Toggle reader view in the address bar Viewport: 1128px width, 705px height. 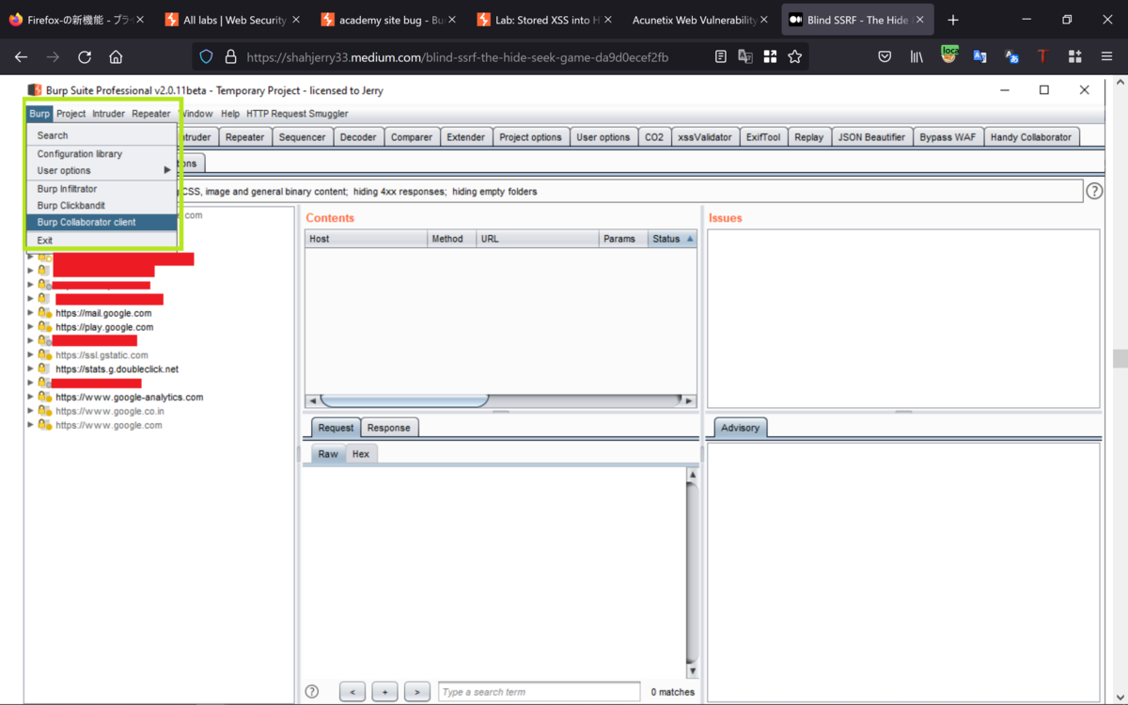click(720, 57)
